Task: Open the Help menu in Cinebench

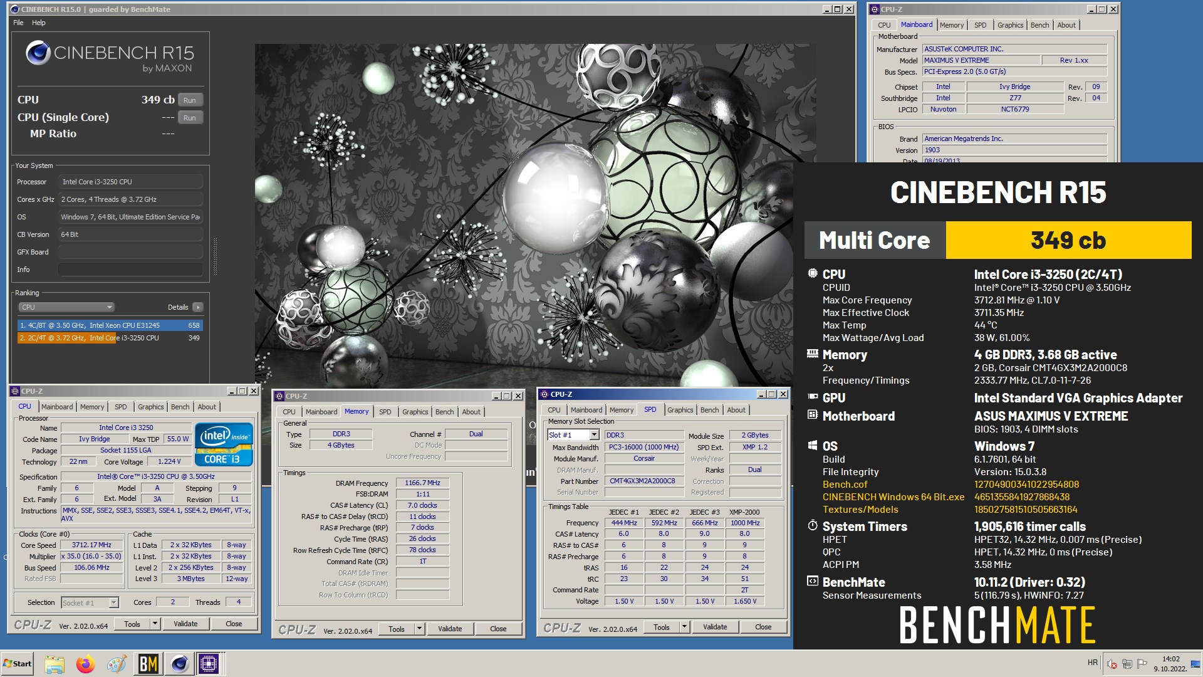Action: (39, 23)
